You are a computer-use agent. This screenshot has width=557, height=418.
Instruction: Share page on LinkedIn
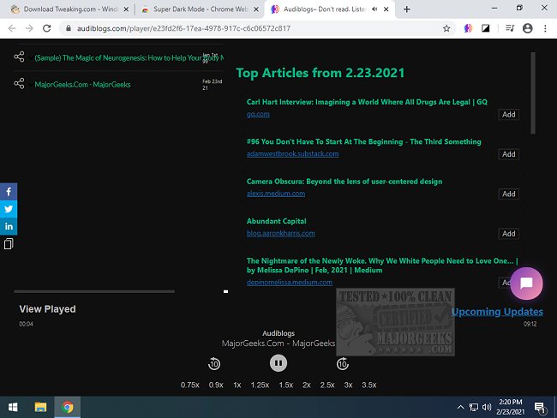9,226
